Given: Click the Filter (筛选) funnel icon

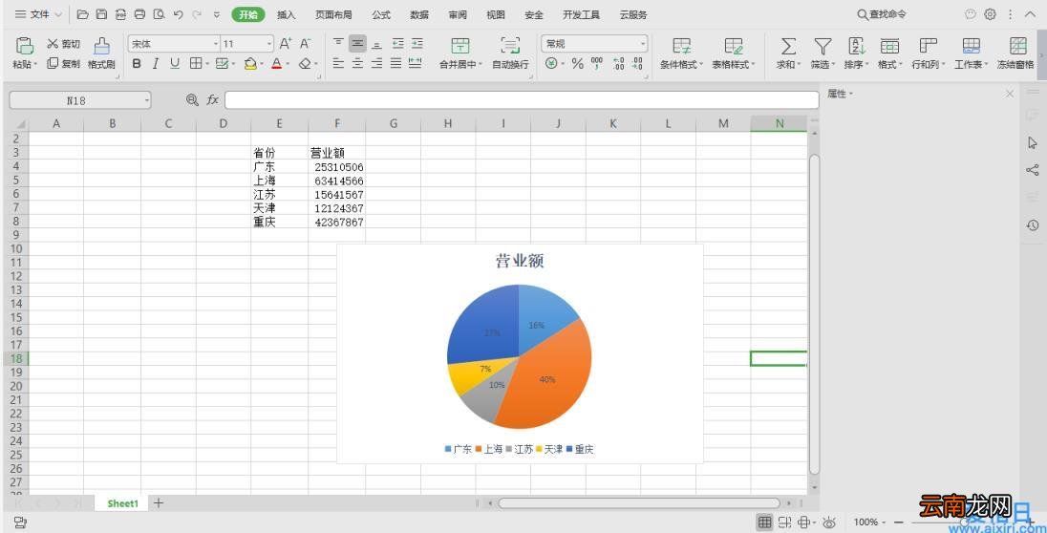Looking at the screenshot, I should [823, 46].
